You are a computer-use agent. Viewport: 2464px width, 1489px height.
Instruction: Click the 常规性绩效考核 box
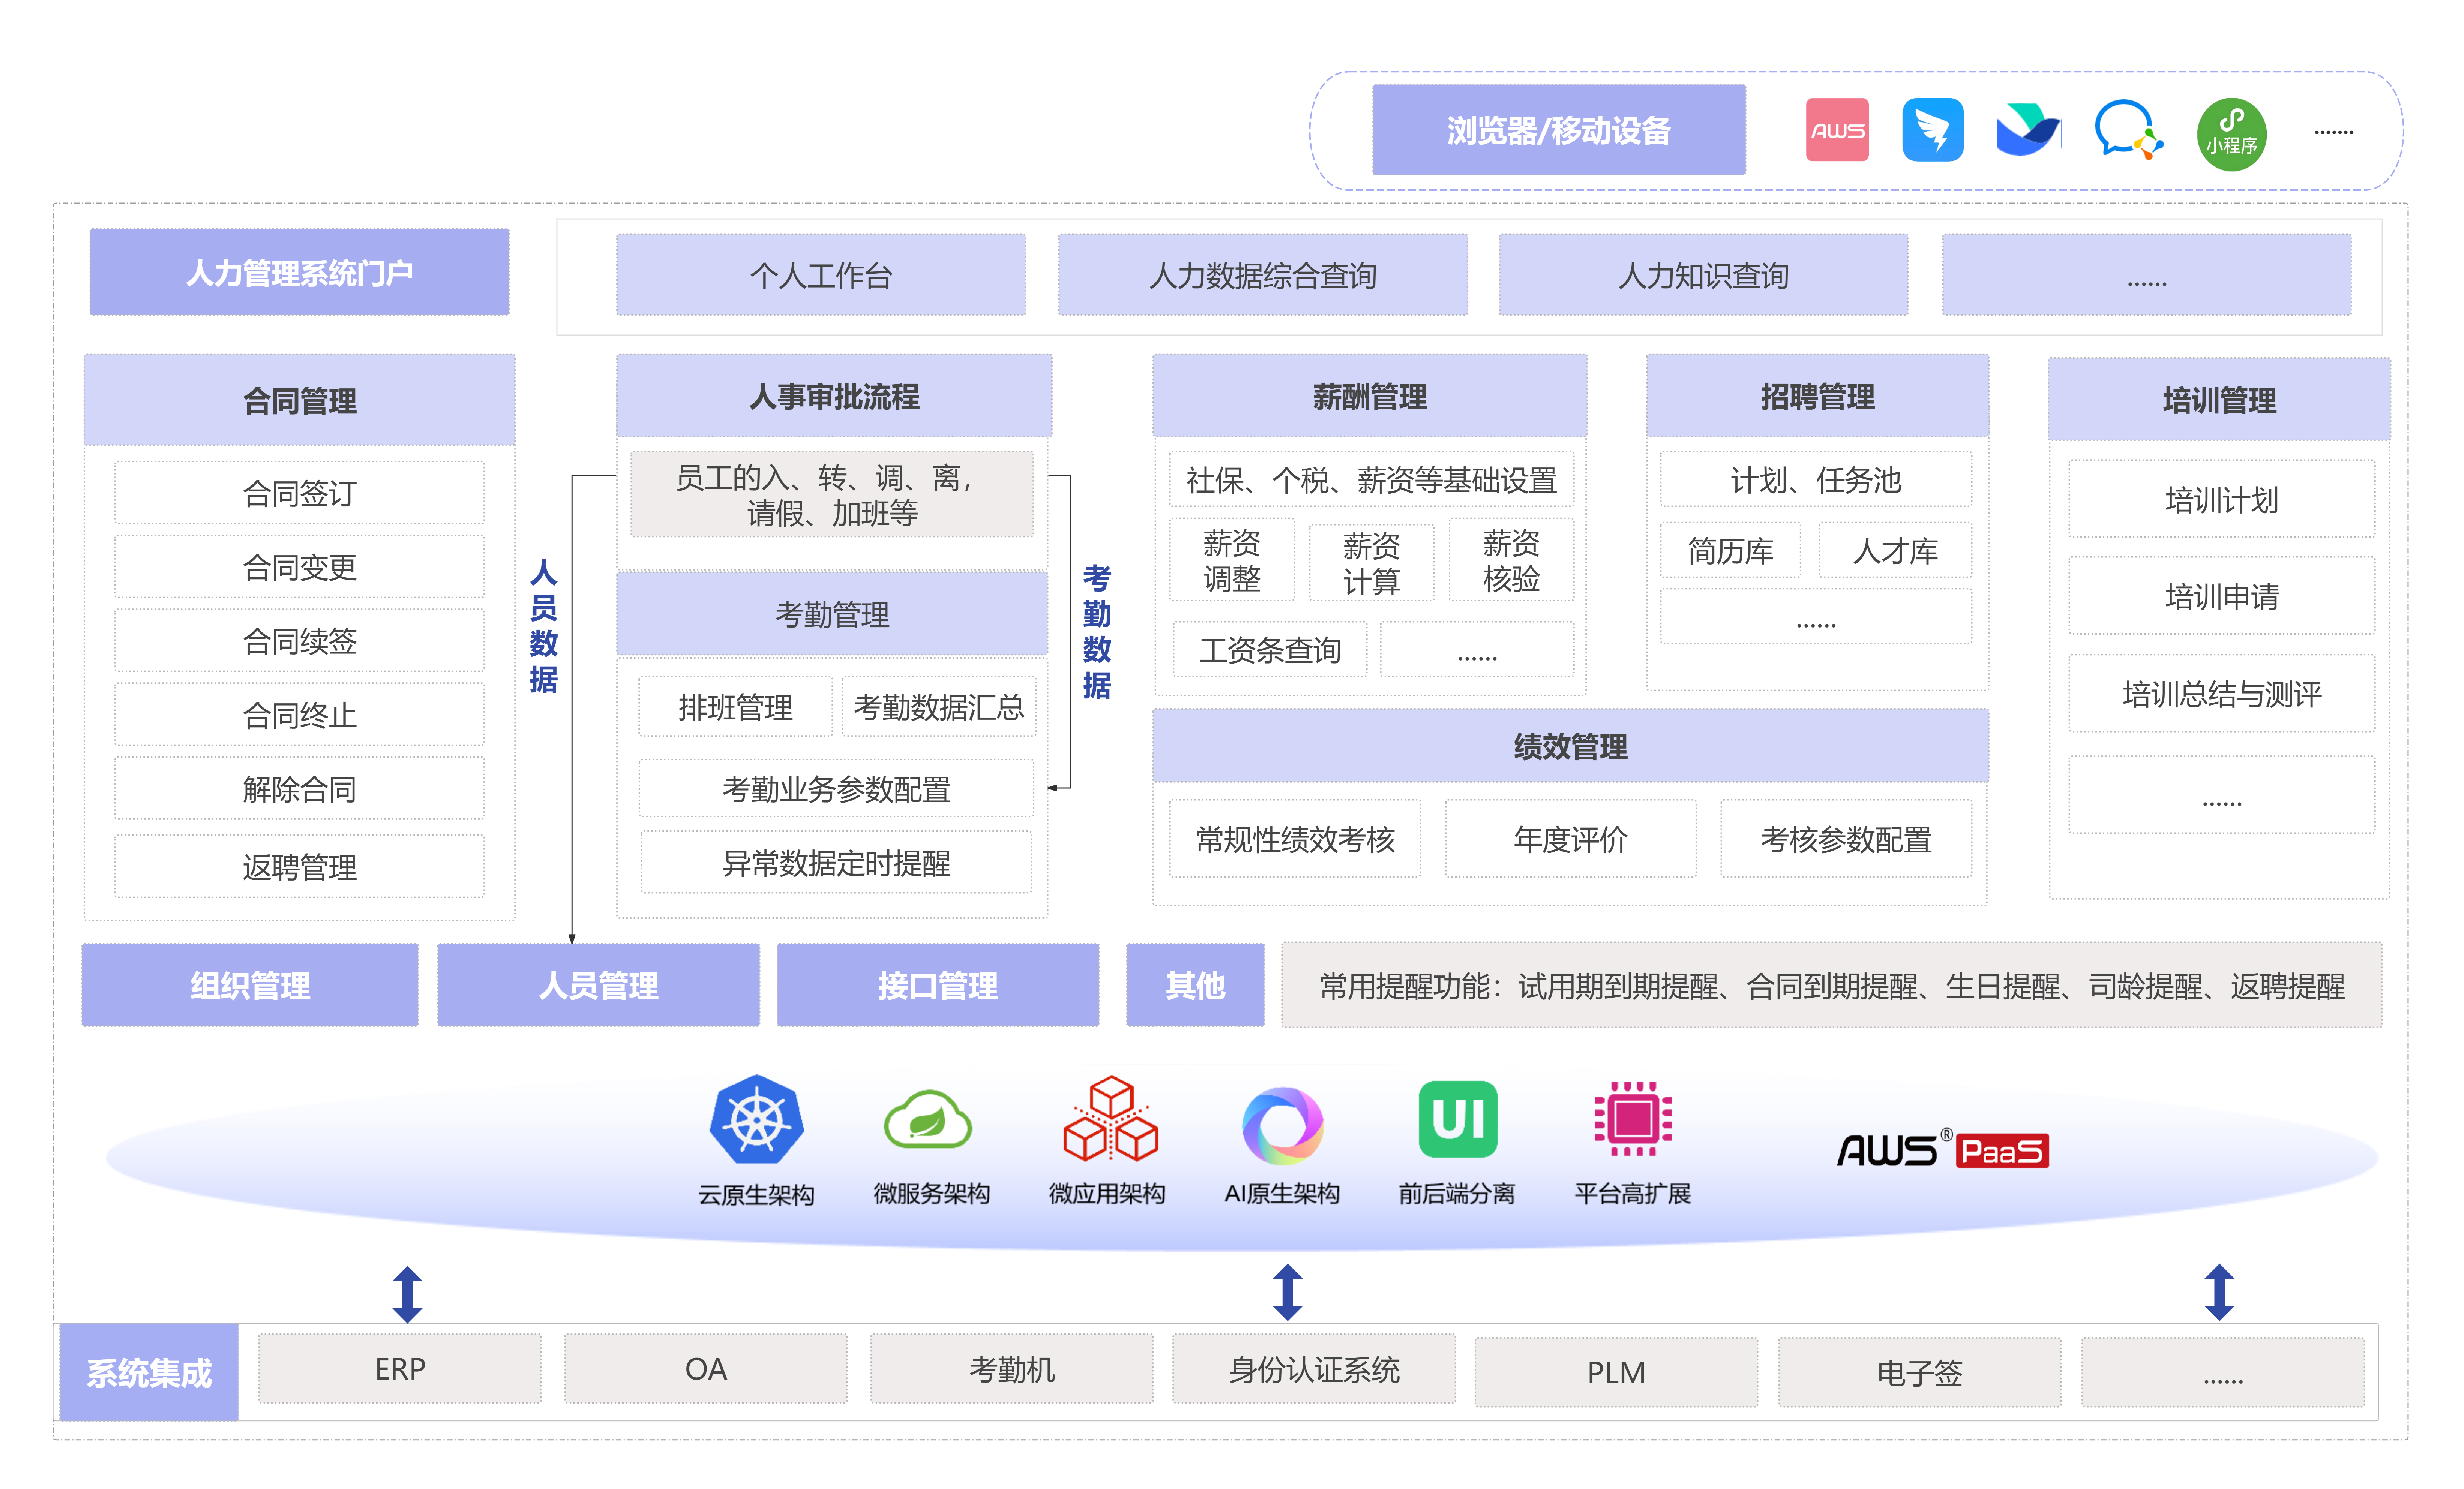[x=1295, y=839]
